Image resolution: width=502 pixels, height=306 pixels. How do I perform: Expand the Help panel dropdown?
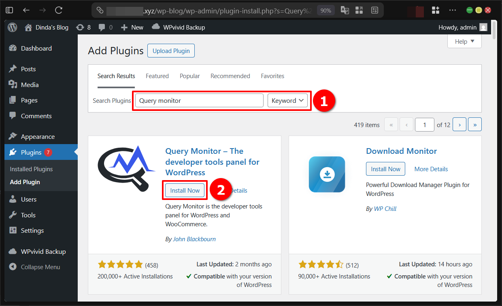(464, 41)
